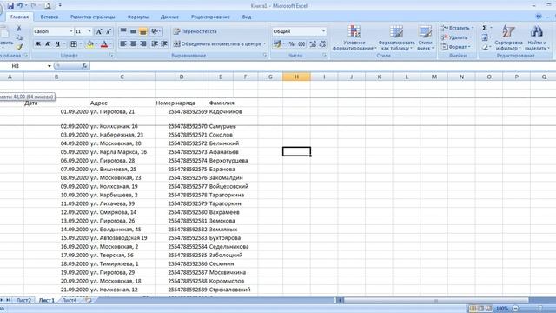Switch to Вставка ribbon tab
This screenshot has height=313, width=556.
tap(50, 17)
